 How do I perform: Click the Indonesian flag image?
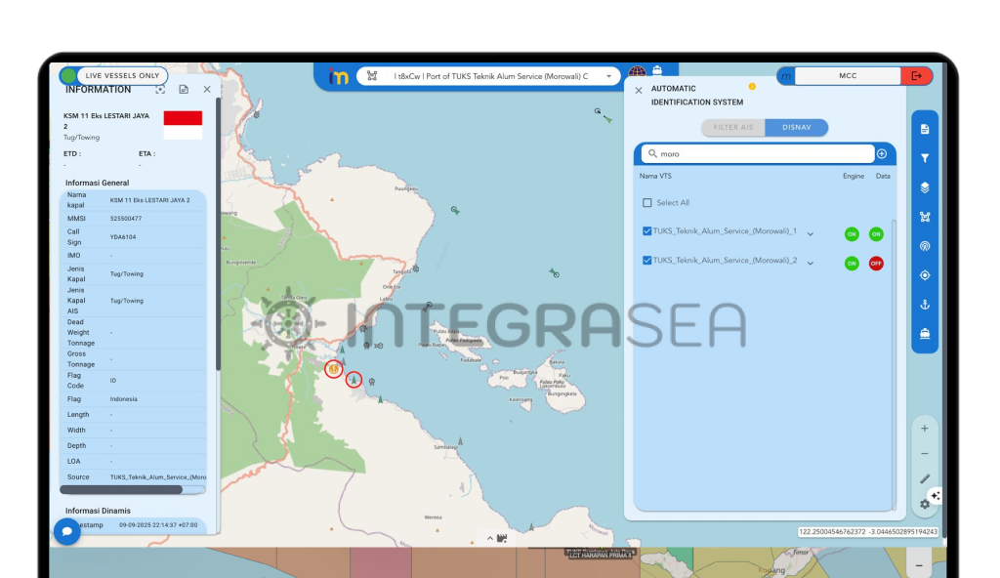coord(183,125)
